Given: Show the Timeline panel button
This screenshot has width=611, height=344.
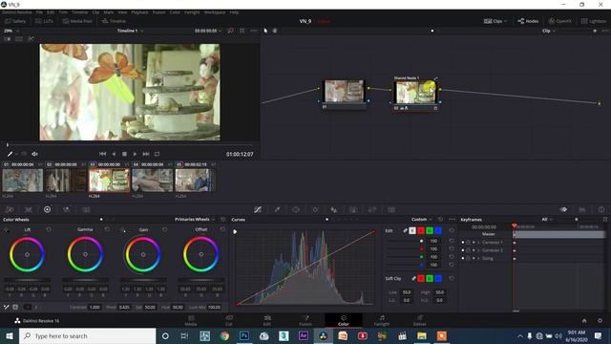Looking at the screenshot, I should (x=114, y=21).
